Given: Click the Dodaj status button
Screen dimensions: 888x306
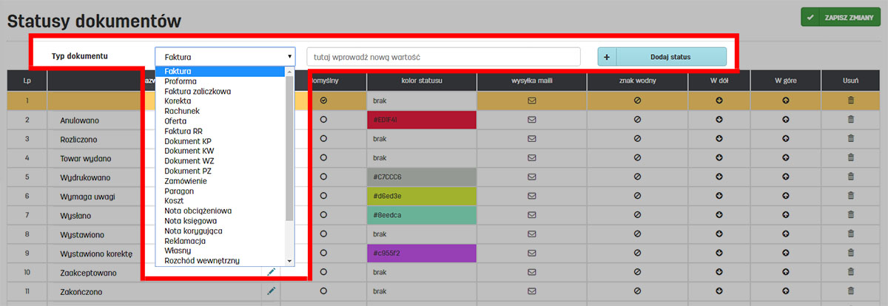Looking at the screenshot, I should (670, 56).
